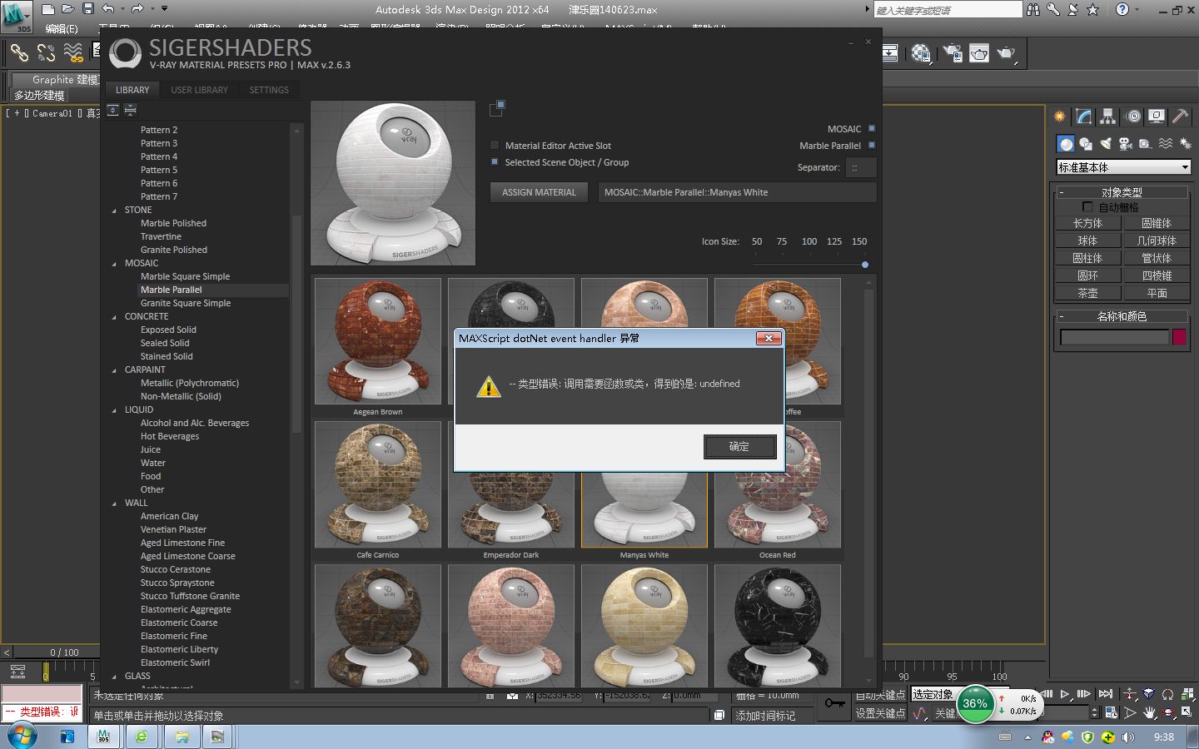
Task: Click the binoculars search icon
Action: point(1033,9)
